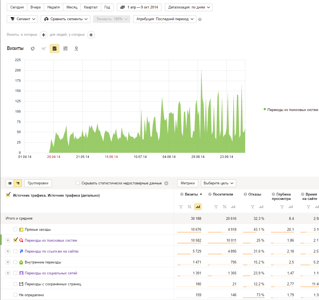
Task: Enable hiding statistically unreliable data
Action: coord(78,183)
